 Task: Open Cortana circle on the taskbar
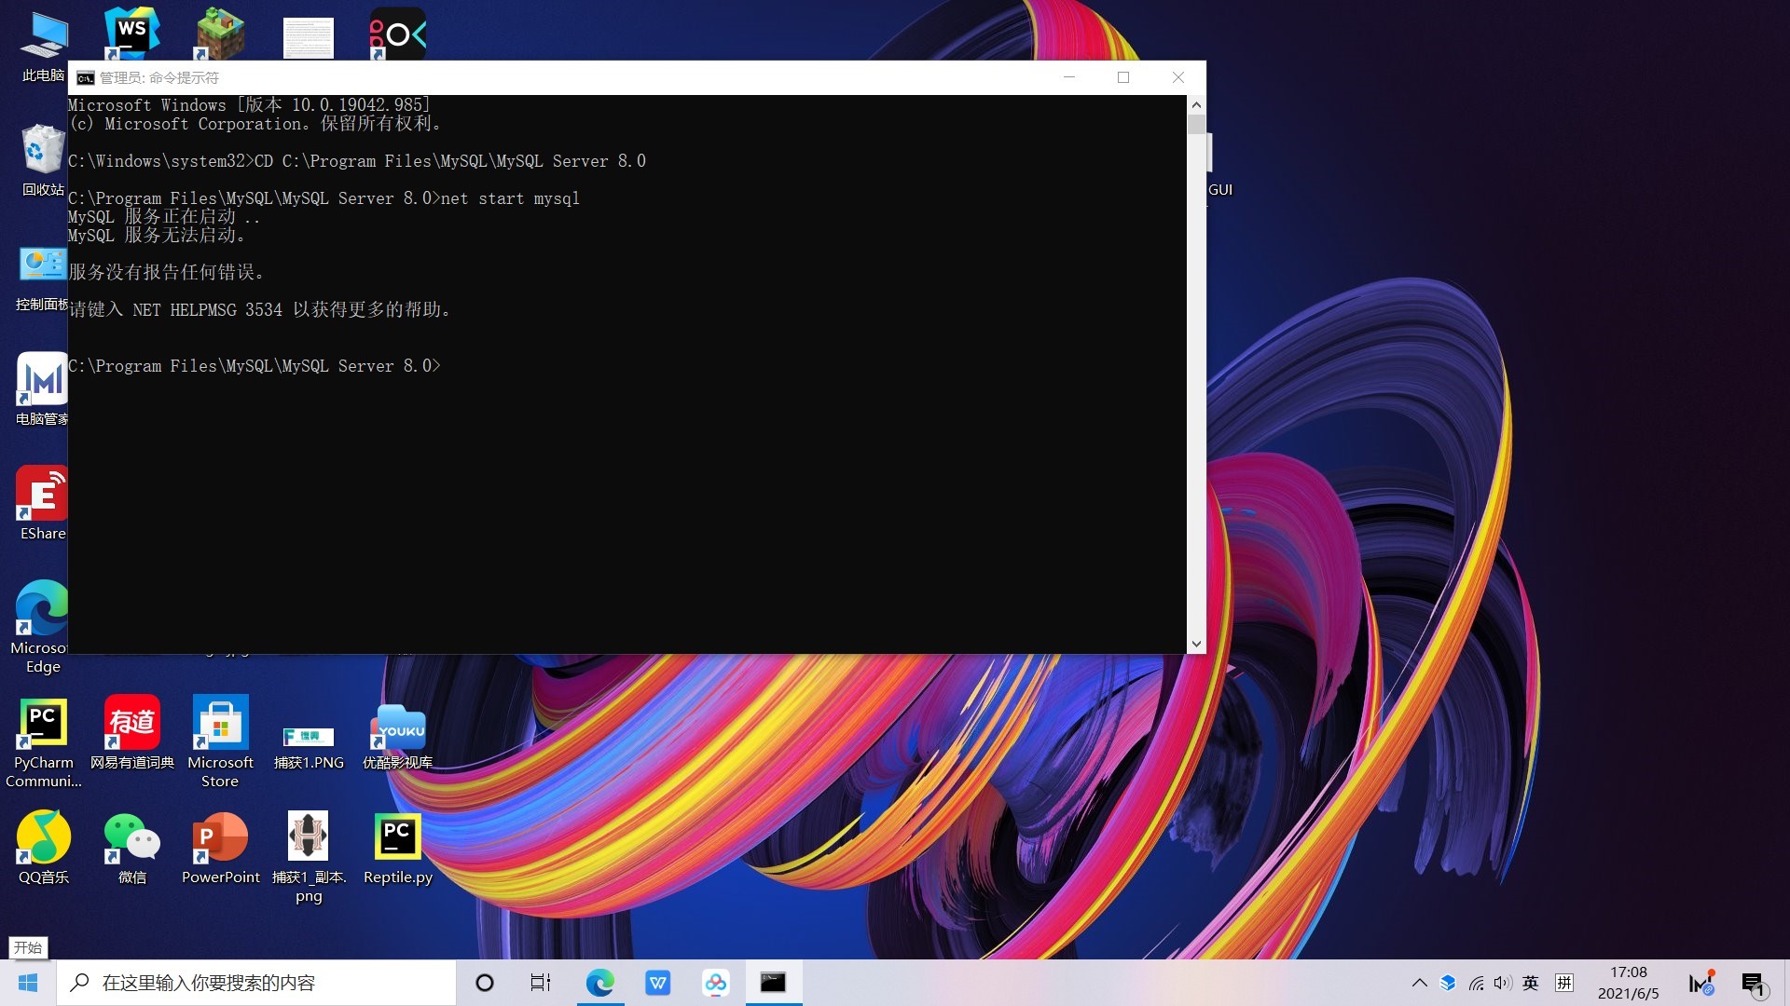(x=484, y=983)
